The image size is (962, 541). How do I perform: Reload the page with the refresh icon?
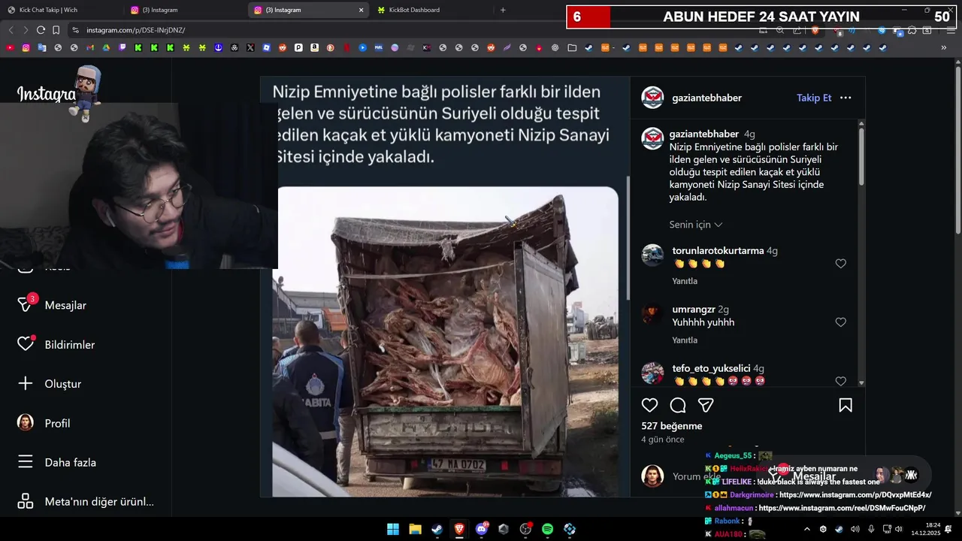tap(41, 30)
